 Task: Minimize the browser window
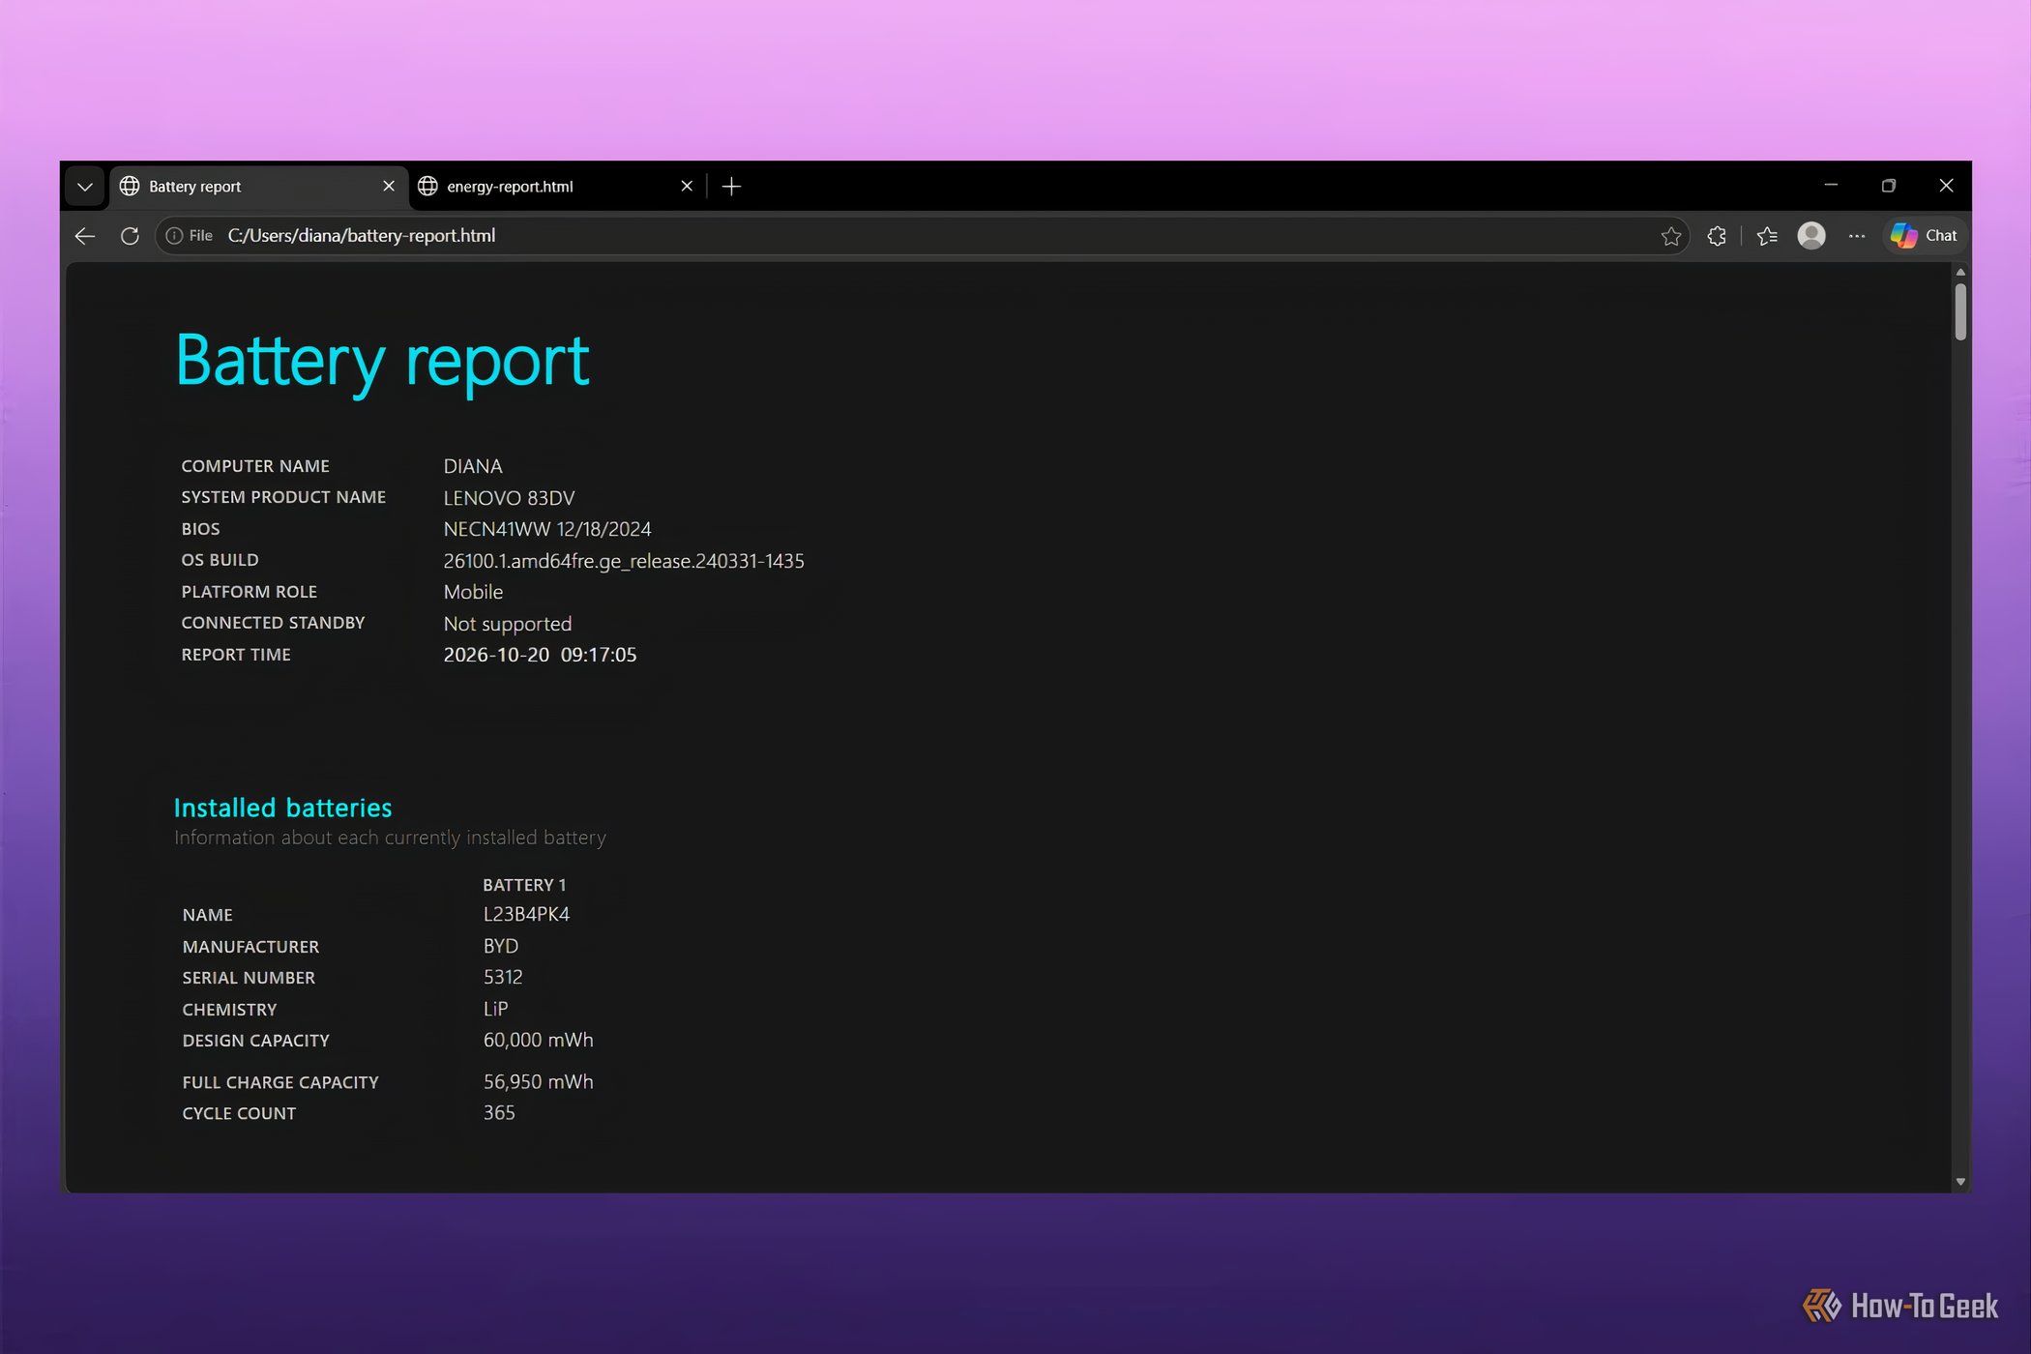(1831, 186)
